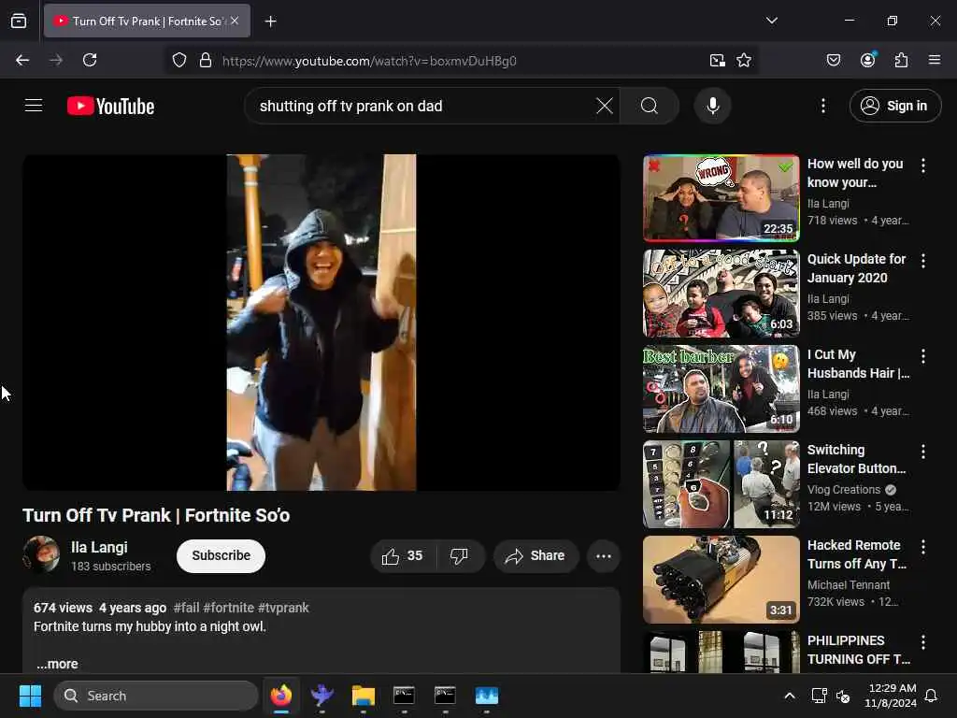957x718 pixels.
Task: Show hidden system tray icons
Action: 789,696
